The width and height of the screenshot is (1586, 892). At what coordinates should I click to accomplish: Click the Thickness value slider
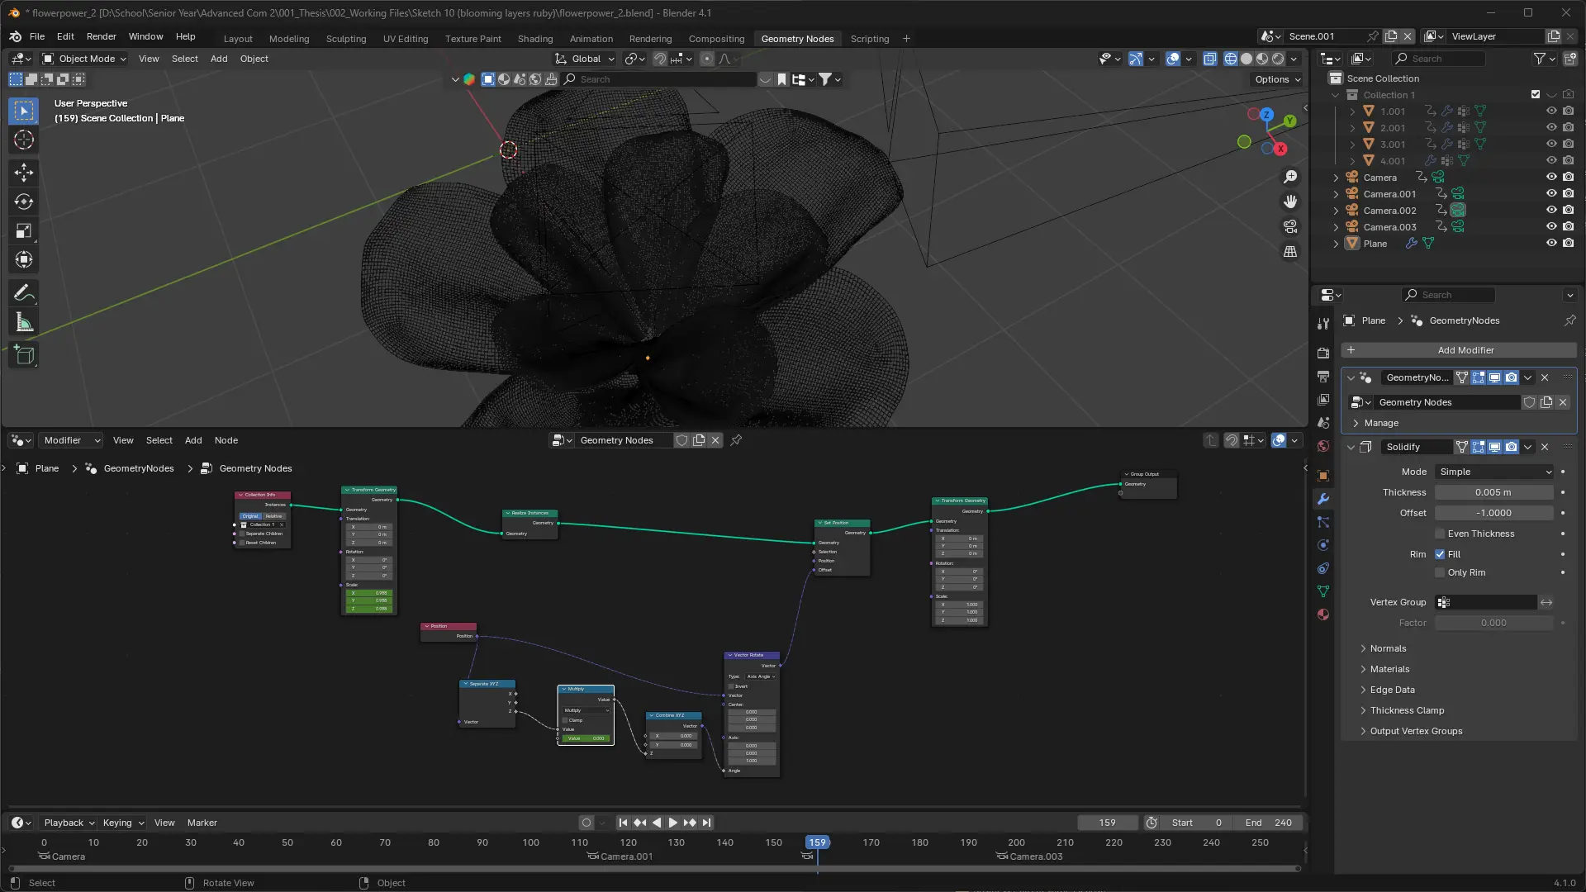point(1493,492)
